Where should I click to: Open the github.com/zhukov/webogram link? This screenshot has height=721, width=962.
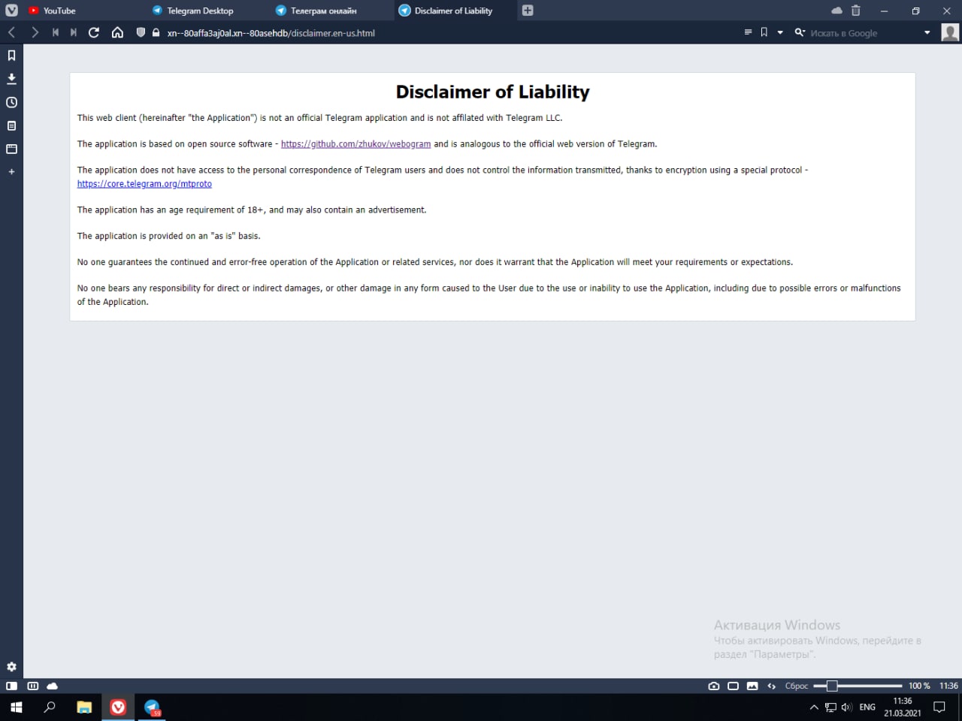(x=355, y=143)
